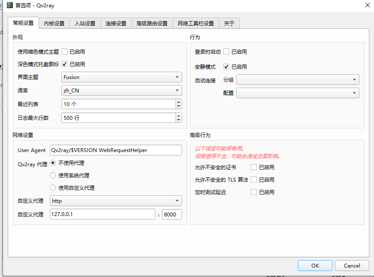Expand the 自动连接 分组 dropdown
Image resolution: width=374 pixels, height=277 pixels.
[x=298, y=80]
